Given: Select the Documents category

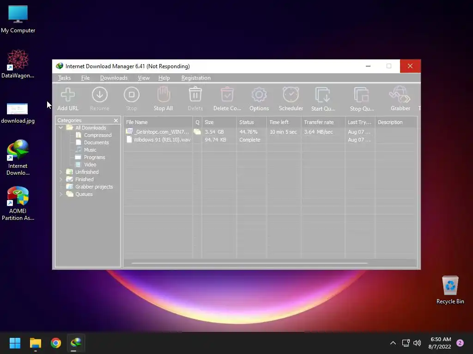Looking at the screenshot, I should pyautogui.click(x=96, y=142).
